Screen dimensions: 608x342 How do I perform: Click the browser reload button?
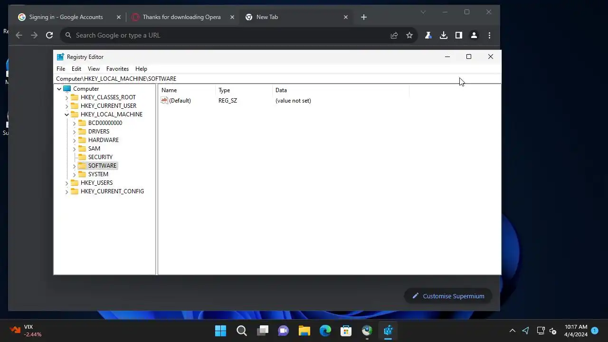(x=49, y=35)
